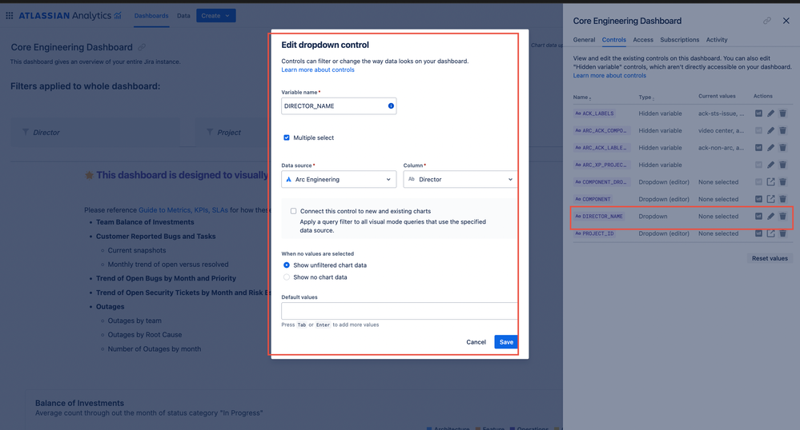Switch to the Activity tab
Image resolution: width=800 pixels, height=430 pixels.
717,40
